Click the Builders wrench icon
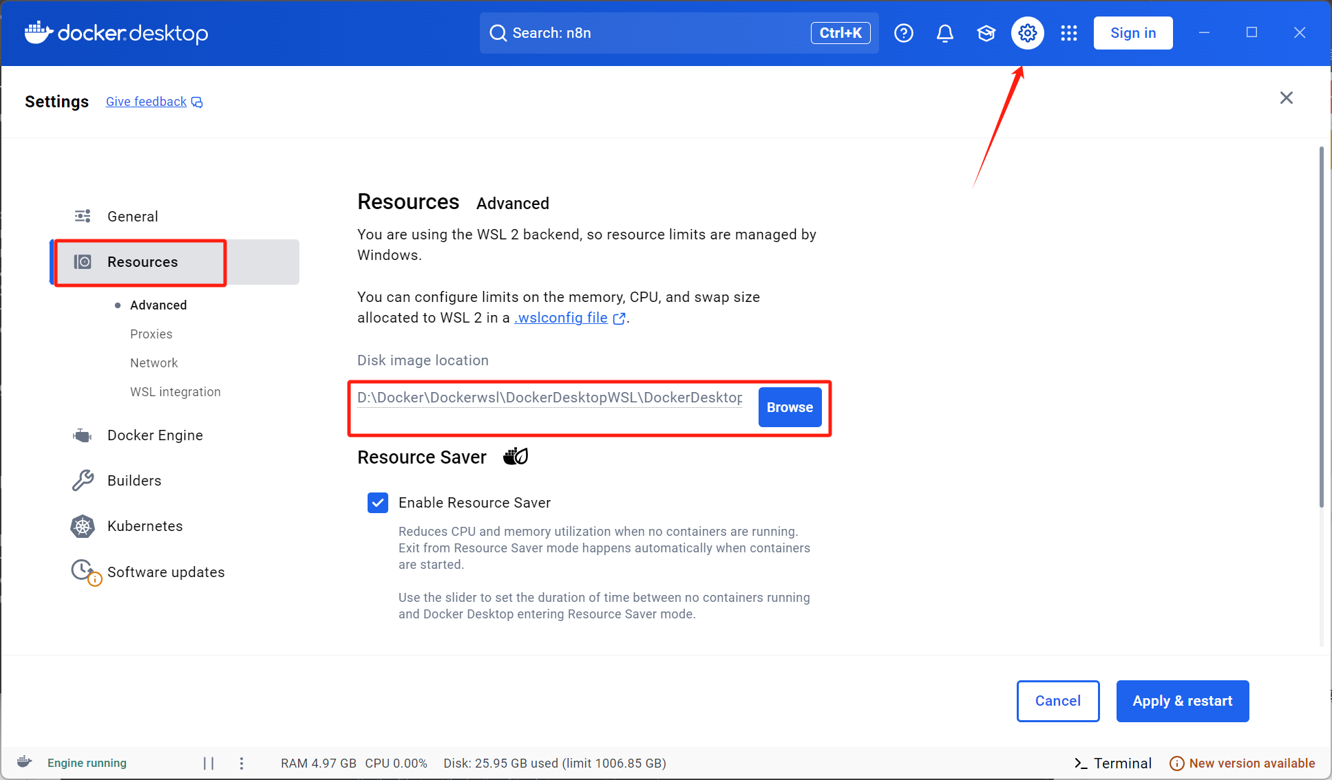The image size is (1332, 780). click(x=83, y=481)
